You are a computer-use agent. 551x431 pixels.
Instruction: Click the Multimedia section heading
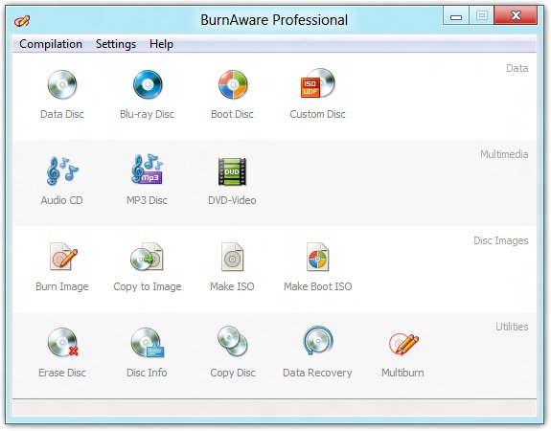[x=504, y=154]
